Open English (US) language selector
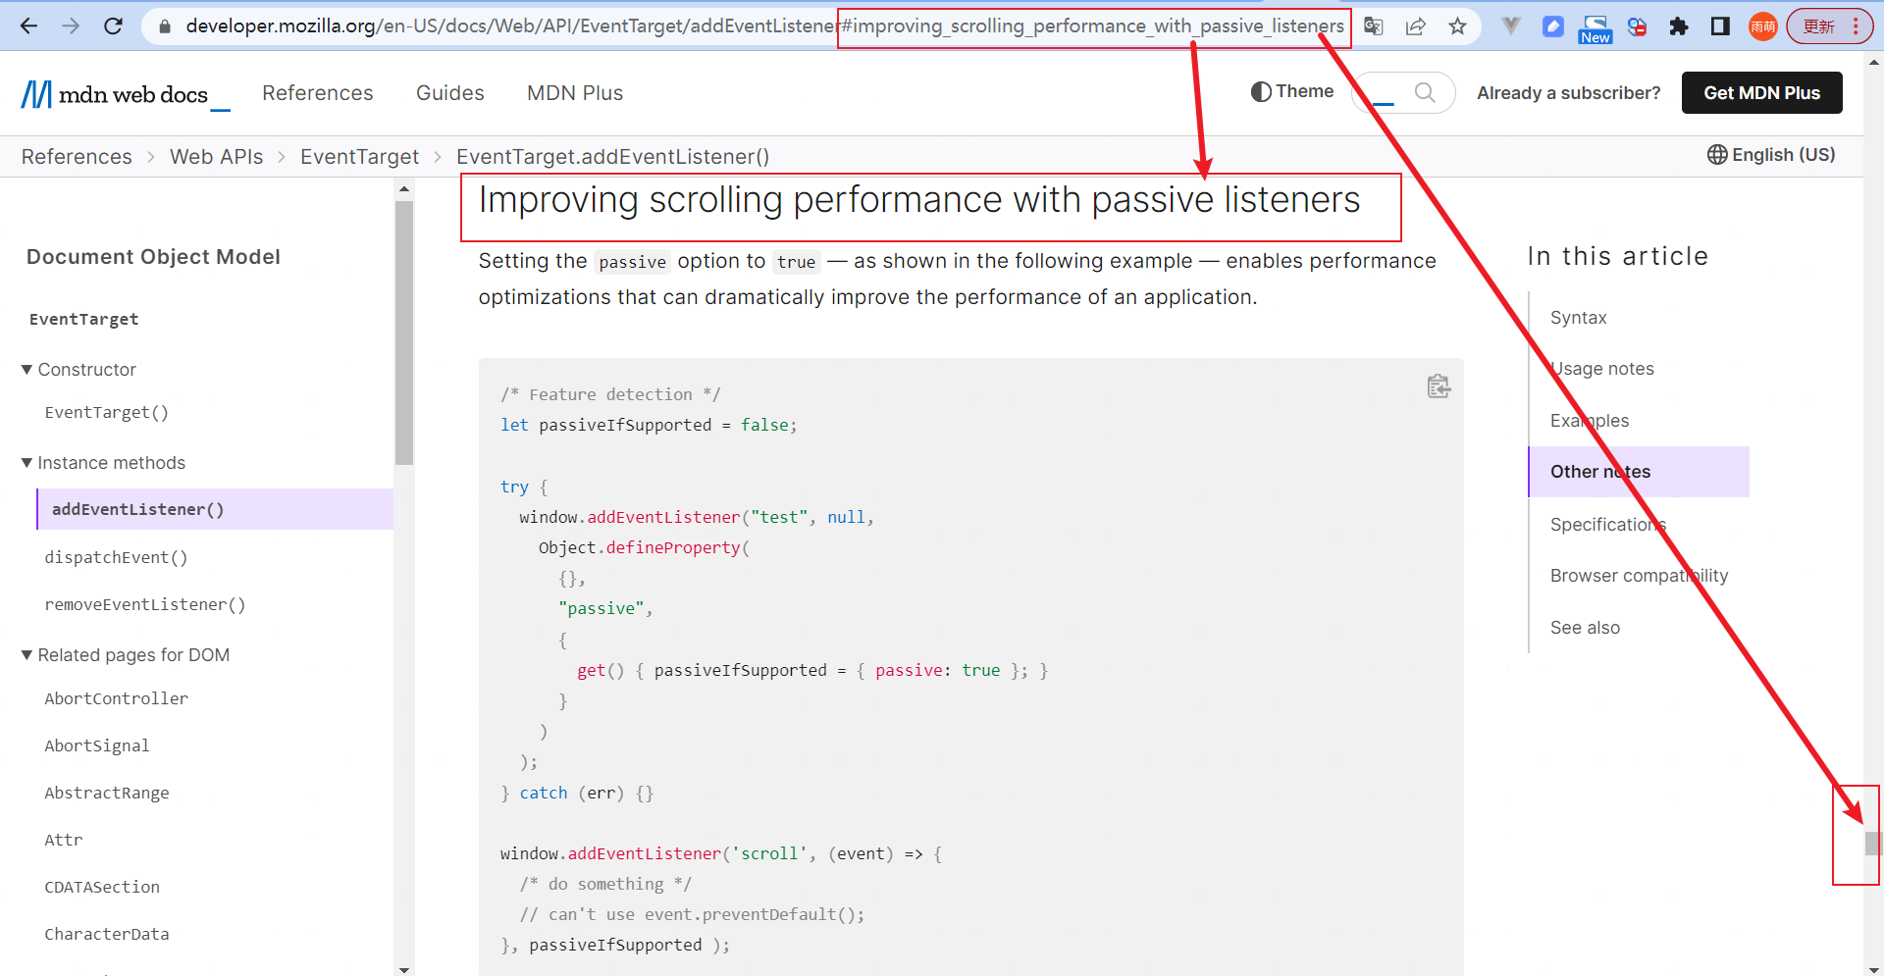Screen dimensions: 1884x976 click(x=1771, y=155)
